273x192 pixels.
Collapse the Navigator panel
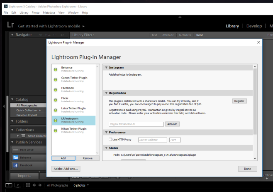click(12, 35)
